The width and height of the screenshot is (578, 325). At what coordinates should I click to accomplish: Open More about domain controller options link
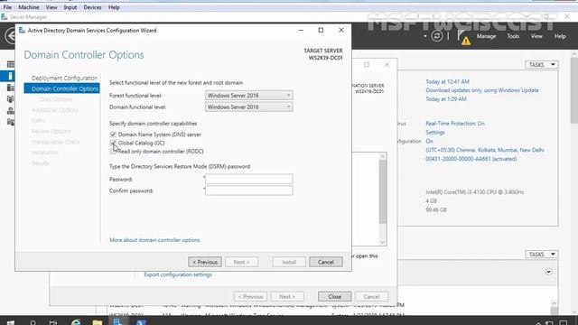pos(154,240)
